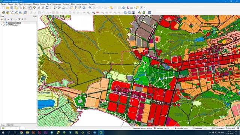Open layer styling panel icon in Layers
Viewport: 240px width, 135px height.
(2, 19)
